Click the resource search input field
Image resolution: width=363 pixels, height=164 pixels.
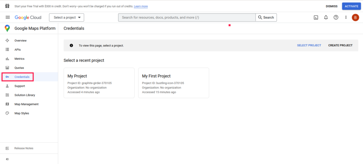187,17
